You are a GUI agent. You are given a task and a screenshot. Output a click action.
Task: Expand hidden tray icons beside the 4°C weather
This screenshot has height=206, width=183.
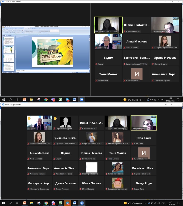144,203
